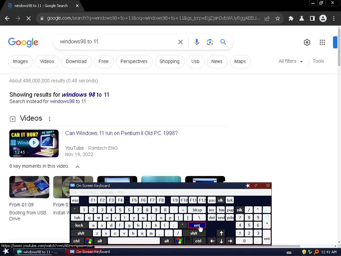Click the right arrow key
The image size is (341, 256).
[x=230, y=241]
